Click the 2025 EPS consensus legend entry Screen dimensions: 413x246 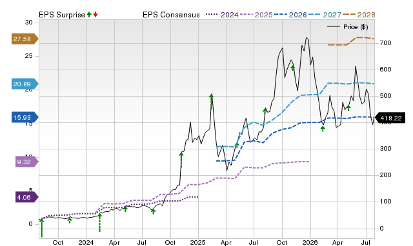256,15
